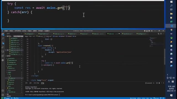Image resolution: width=177 pixels, height=99 pixels.
Task: Toggle the secondary side bar visibility
Action: pos(149,31)
